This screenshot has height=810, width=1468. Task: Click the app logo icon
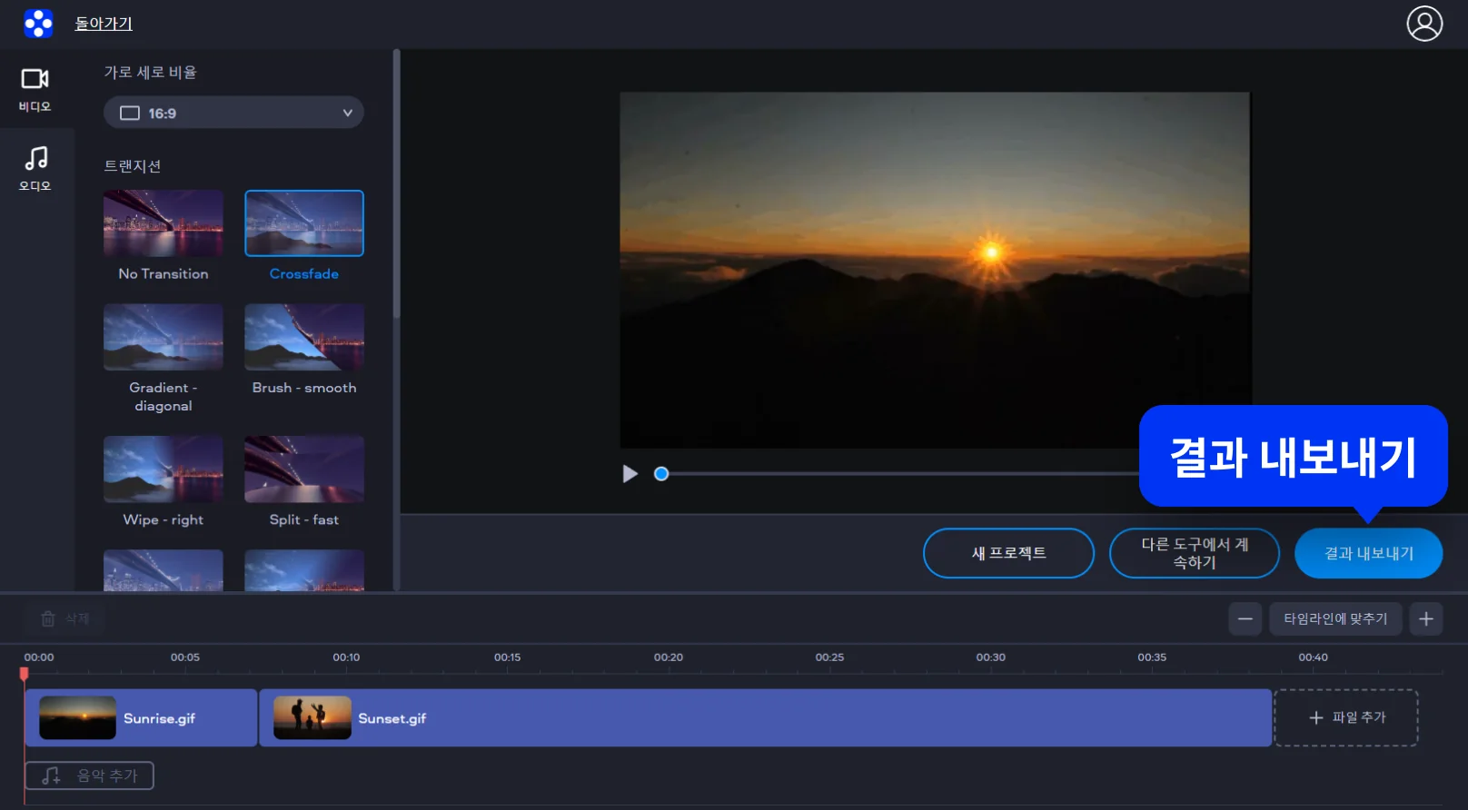[x=38, y=24]
